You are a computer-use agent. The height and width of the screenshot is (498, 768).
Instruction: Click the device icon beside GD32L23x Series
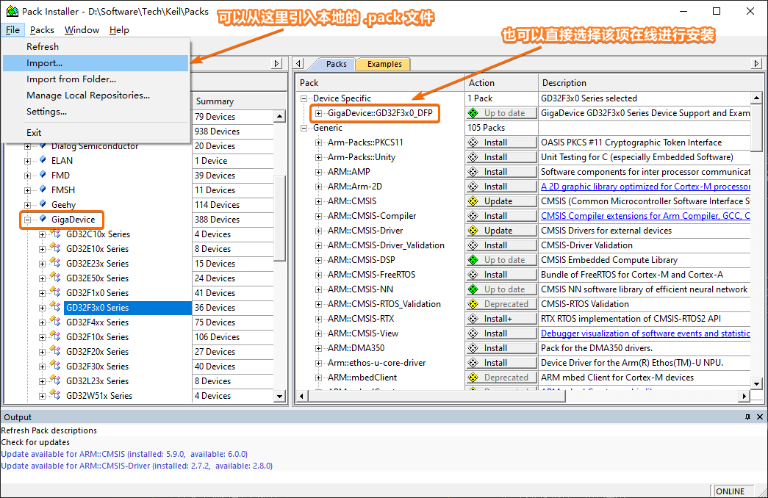coord(56,380)
